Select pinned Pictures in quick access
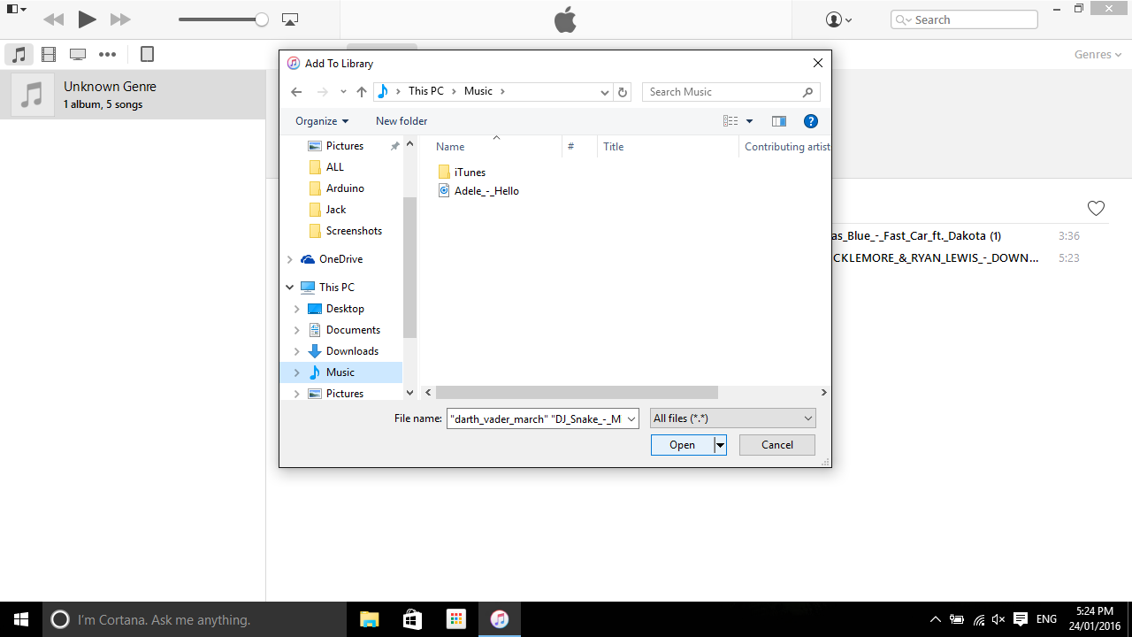 pos(345,146)
